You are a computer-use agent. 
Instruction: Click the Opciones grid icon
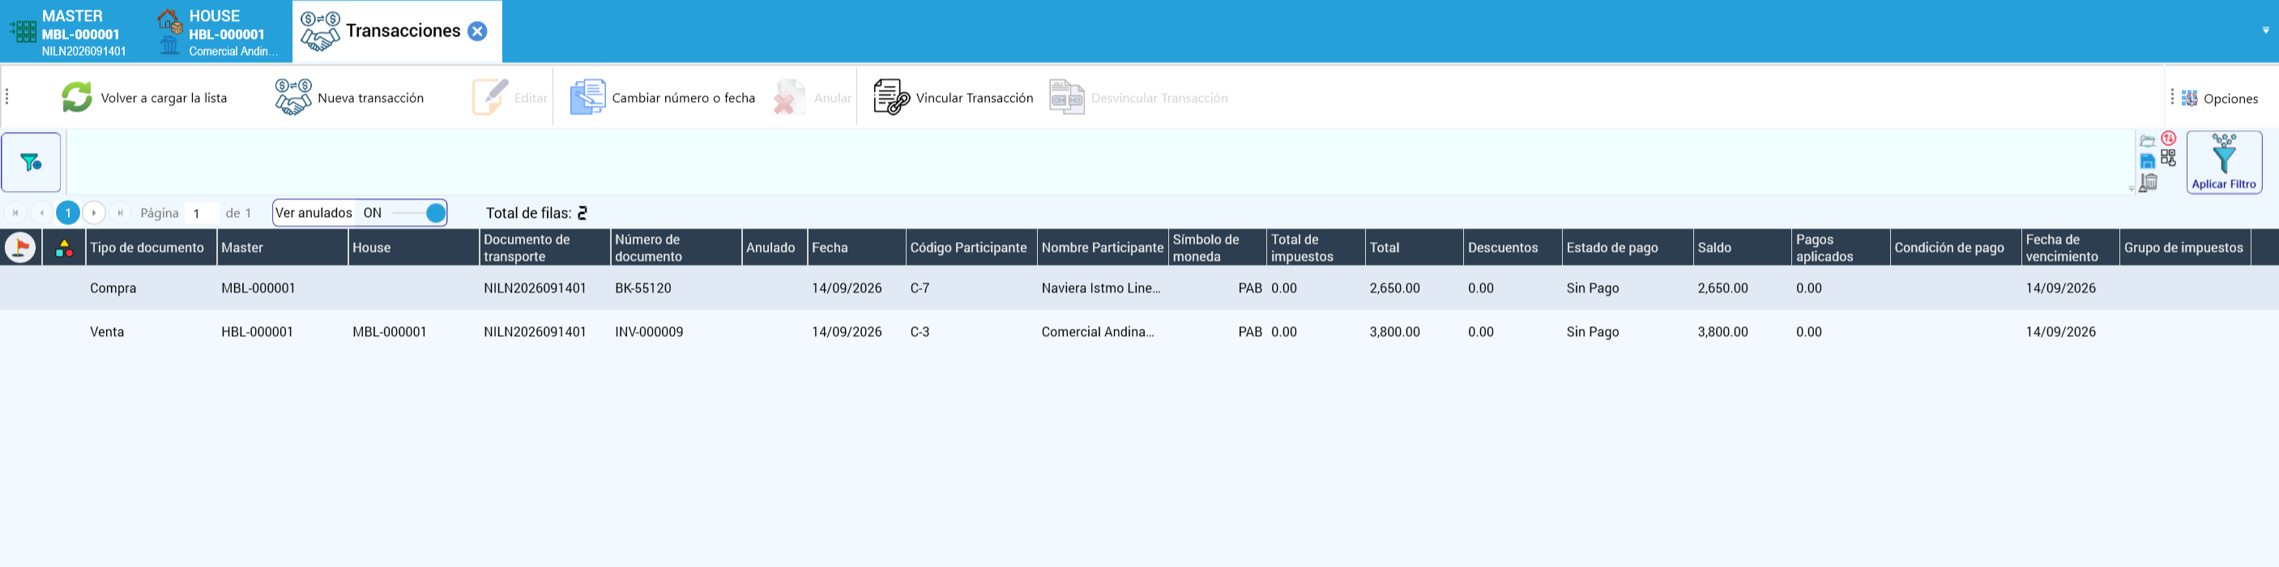tap(2190, 98)
